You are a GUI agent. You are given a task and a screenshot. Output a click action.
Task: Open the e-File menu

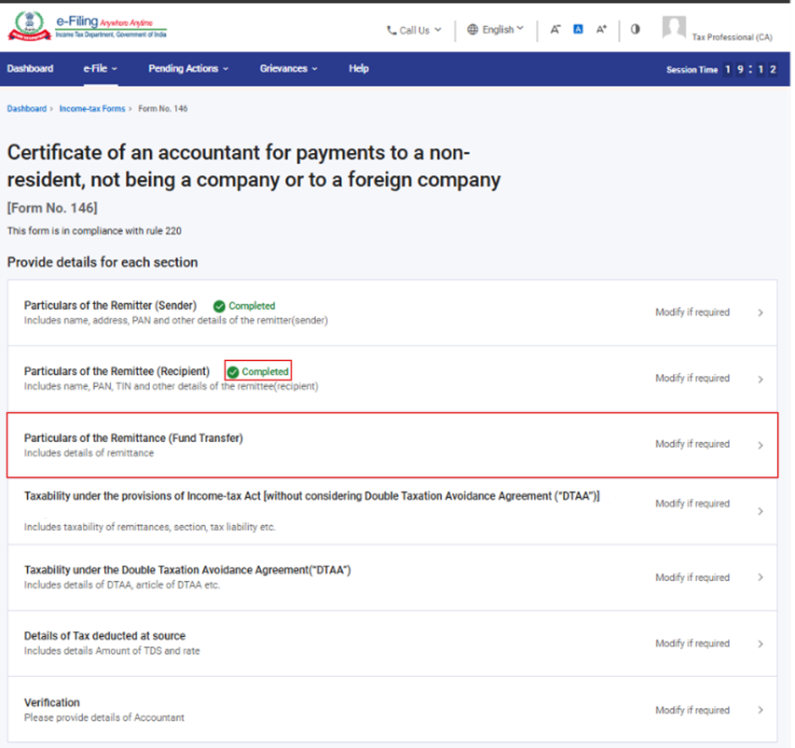click(101, 68)
